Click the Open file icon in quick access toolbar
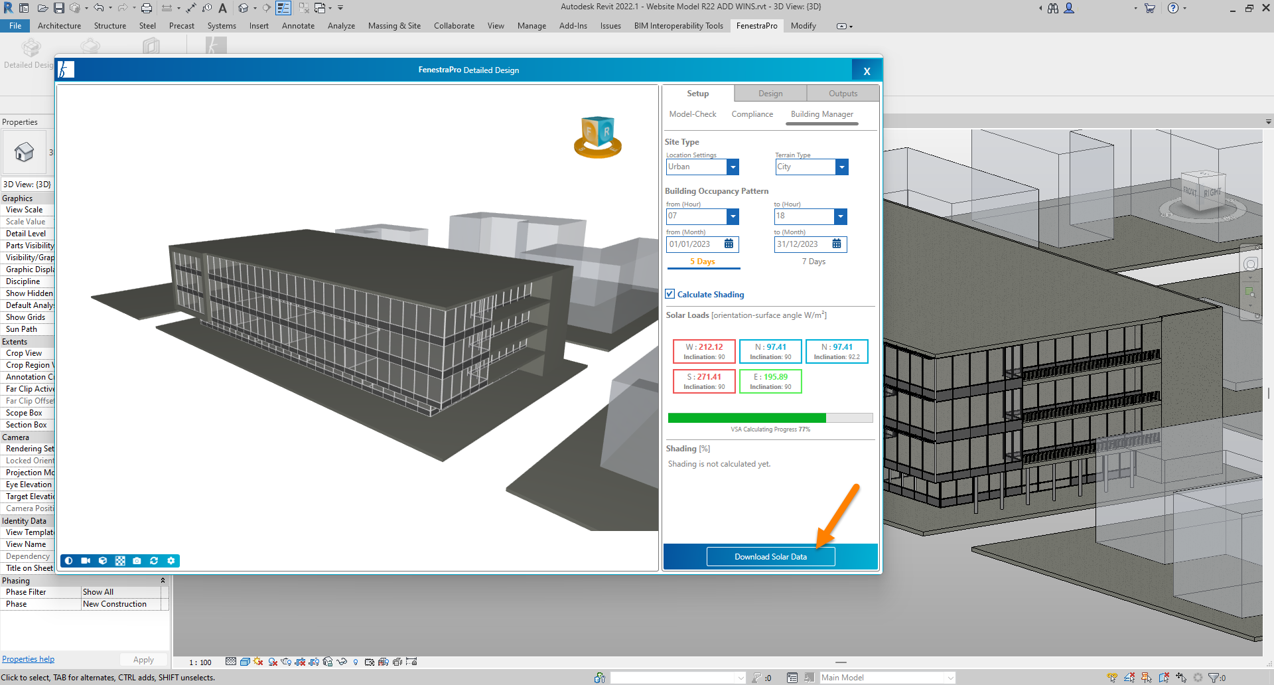The height and width of the screenshot is (685, 1274). click(x=42, y=8)
